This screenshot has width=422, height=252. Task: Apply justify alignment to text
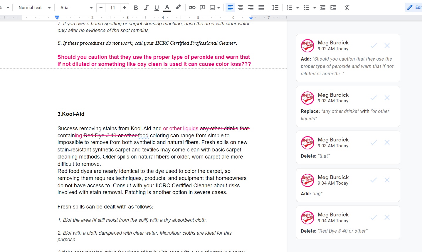tap(261, 8)
